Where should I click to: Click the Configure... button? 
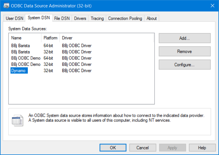[x=185, y=65]
